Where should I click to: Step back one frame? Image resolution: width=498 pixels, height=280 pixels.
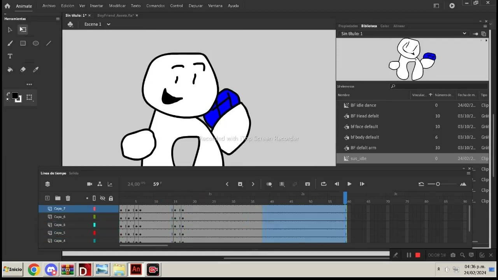coord(337,184)
